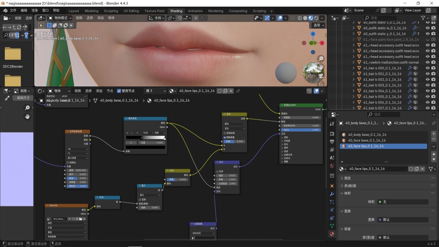Click the zoom magnifier icon in viewport

321,59
